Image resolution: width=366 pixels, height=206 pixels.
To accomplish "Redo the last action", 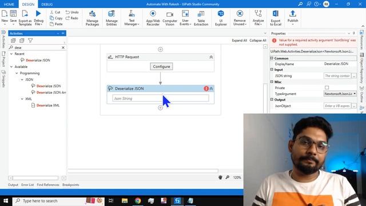I will tap(71, 18).
